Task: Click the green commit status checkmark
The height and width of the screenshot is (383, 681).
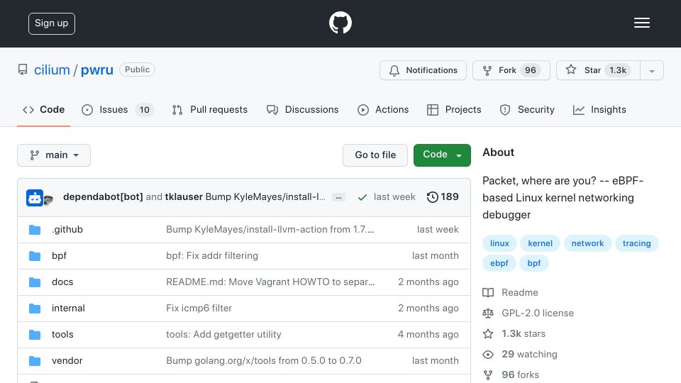Action: (x=362, y=198)
